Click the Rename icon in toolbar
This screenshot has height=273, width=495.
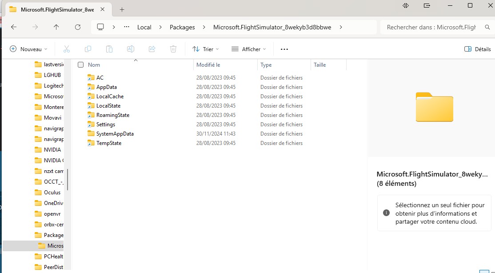pyautogui.click(x=130, y=49)
